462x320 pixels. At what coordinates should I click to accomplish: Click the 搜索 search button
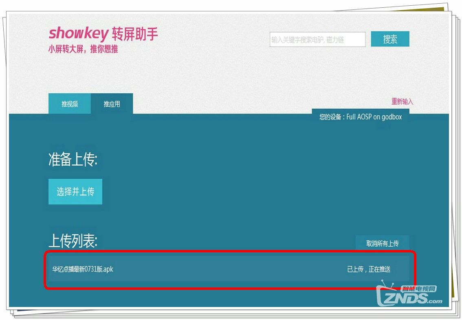point(390,39)
